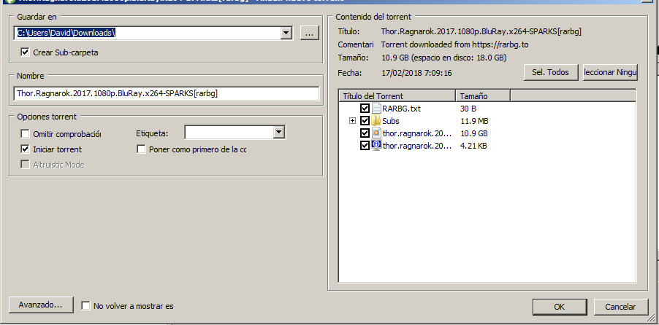Click the 4.21 KB size cell
Screen dimensions: 659x325
473,146
